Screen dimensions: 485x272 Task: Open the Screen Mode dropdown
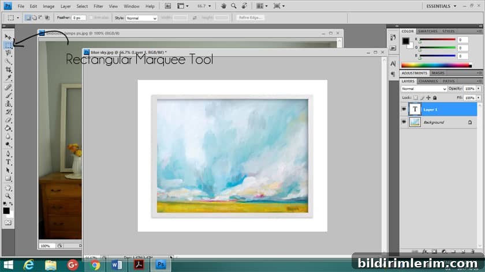pos(279,6)
